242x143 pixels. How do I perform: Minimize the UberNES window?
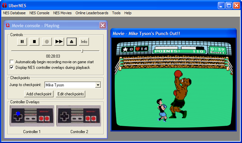221,6
